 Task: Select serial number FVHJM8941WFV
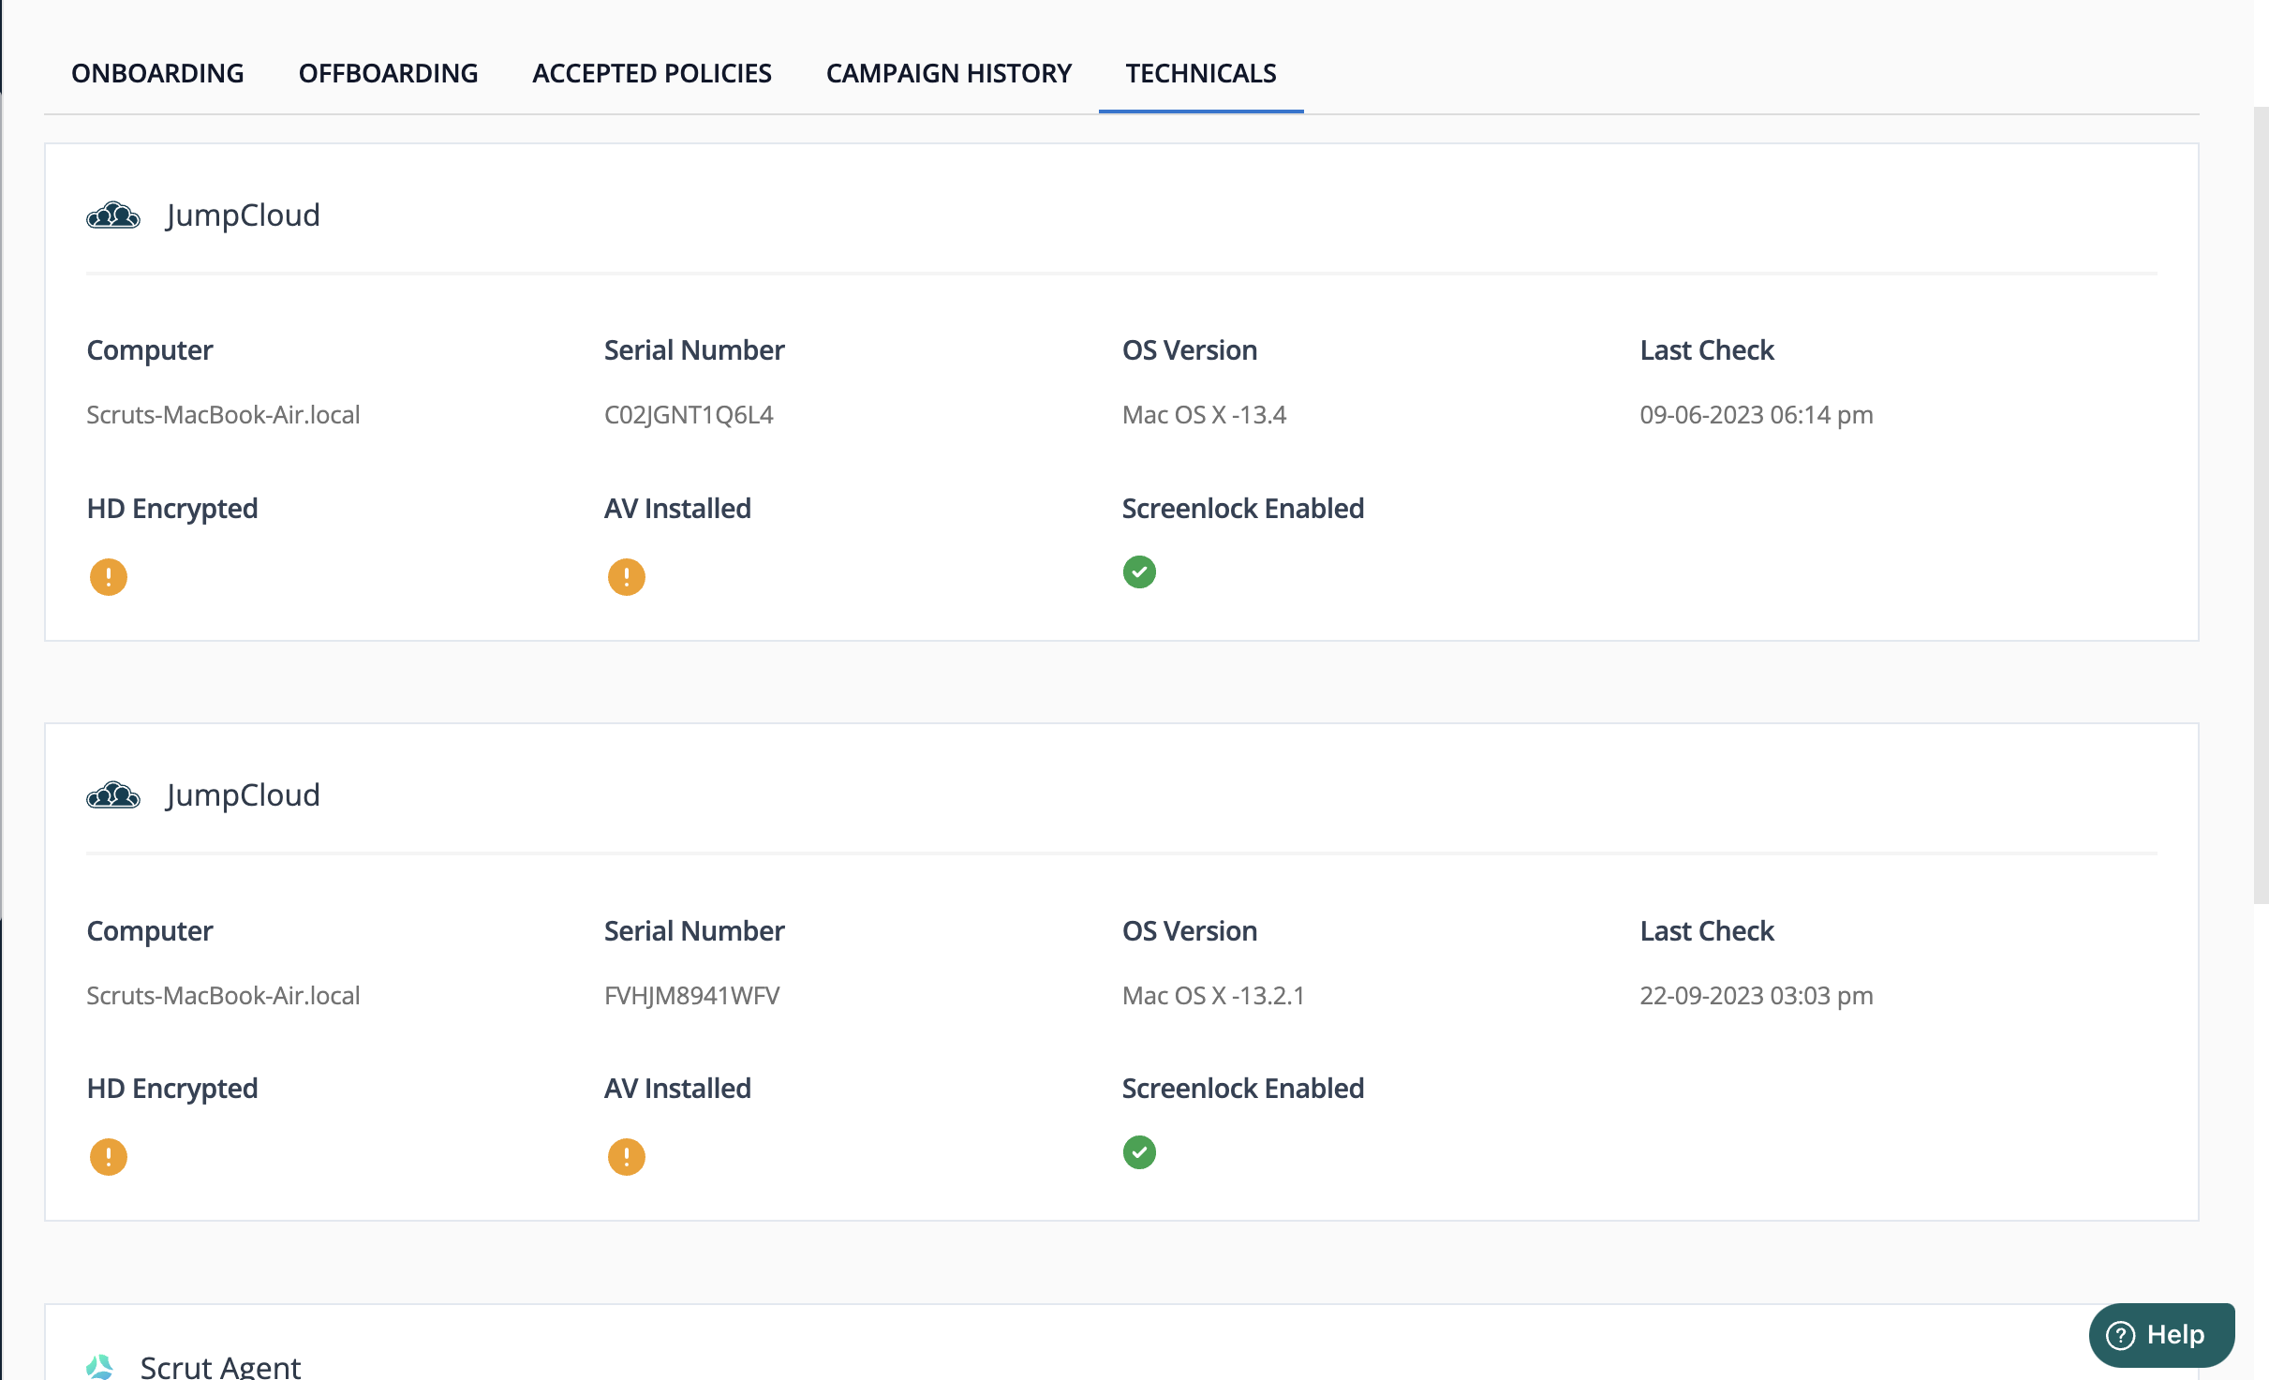[691, 995]
